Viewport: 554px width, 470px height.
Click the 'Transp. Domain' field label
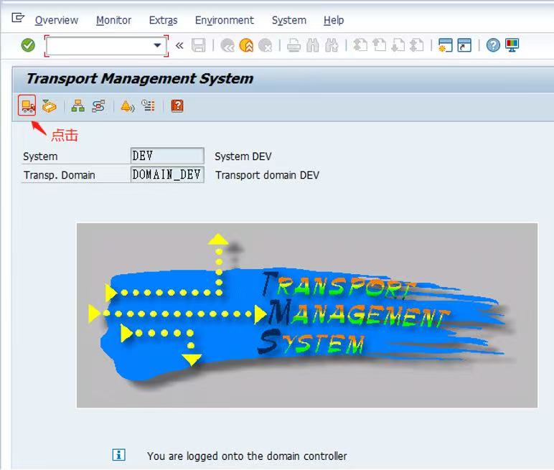[60, 175]
